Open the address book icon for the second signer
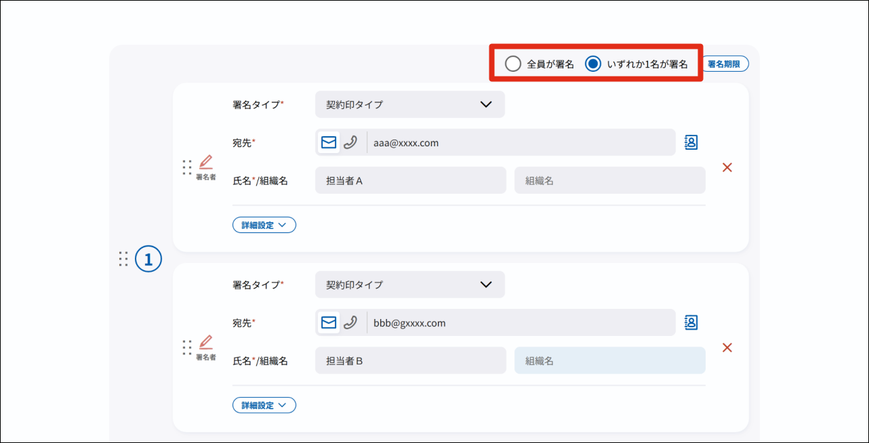Viewport: 869px width, 443px height. coord(691,322)
